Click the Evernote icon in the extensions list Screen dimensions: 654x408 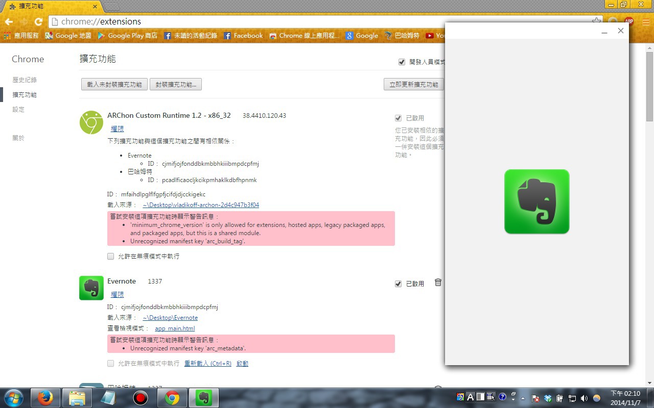(x=91, y=288)
